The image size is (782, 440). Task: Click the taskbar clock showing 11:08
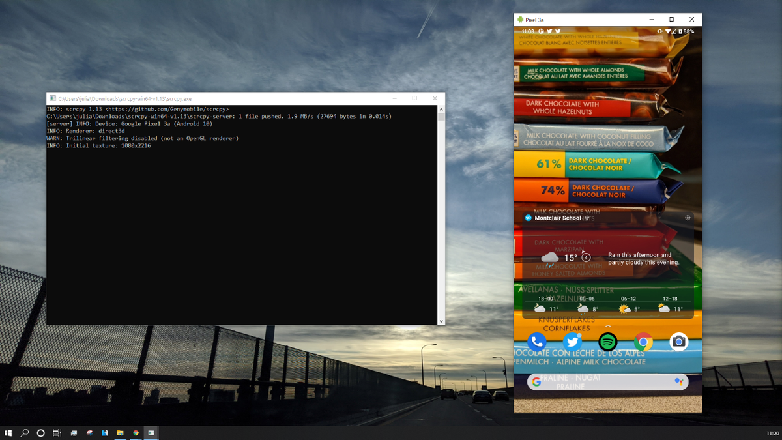(772, 433)
